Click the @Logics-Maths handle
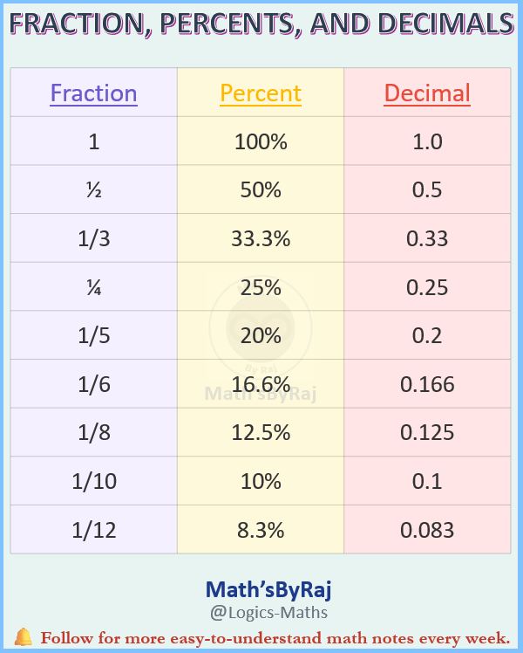523x653 pixels. (268, 613)
